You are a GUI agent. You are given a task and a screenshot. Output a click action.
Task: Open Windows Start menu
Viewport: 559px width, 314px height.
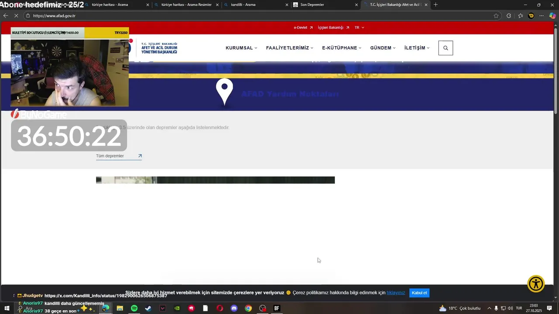coord(7,308)
